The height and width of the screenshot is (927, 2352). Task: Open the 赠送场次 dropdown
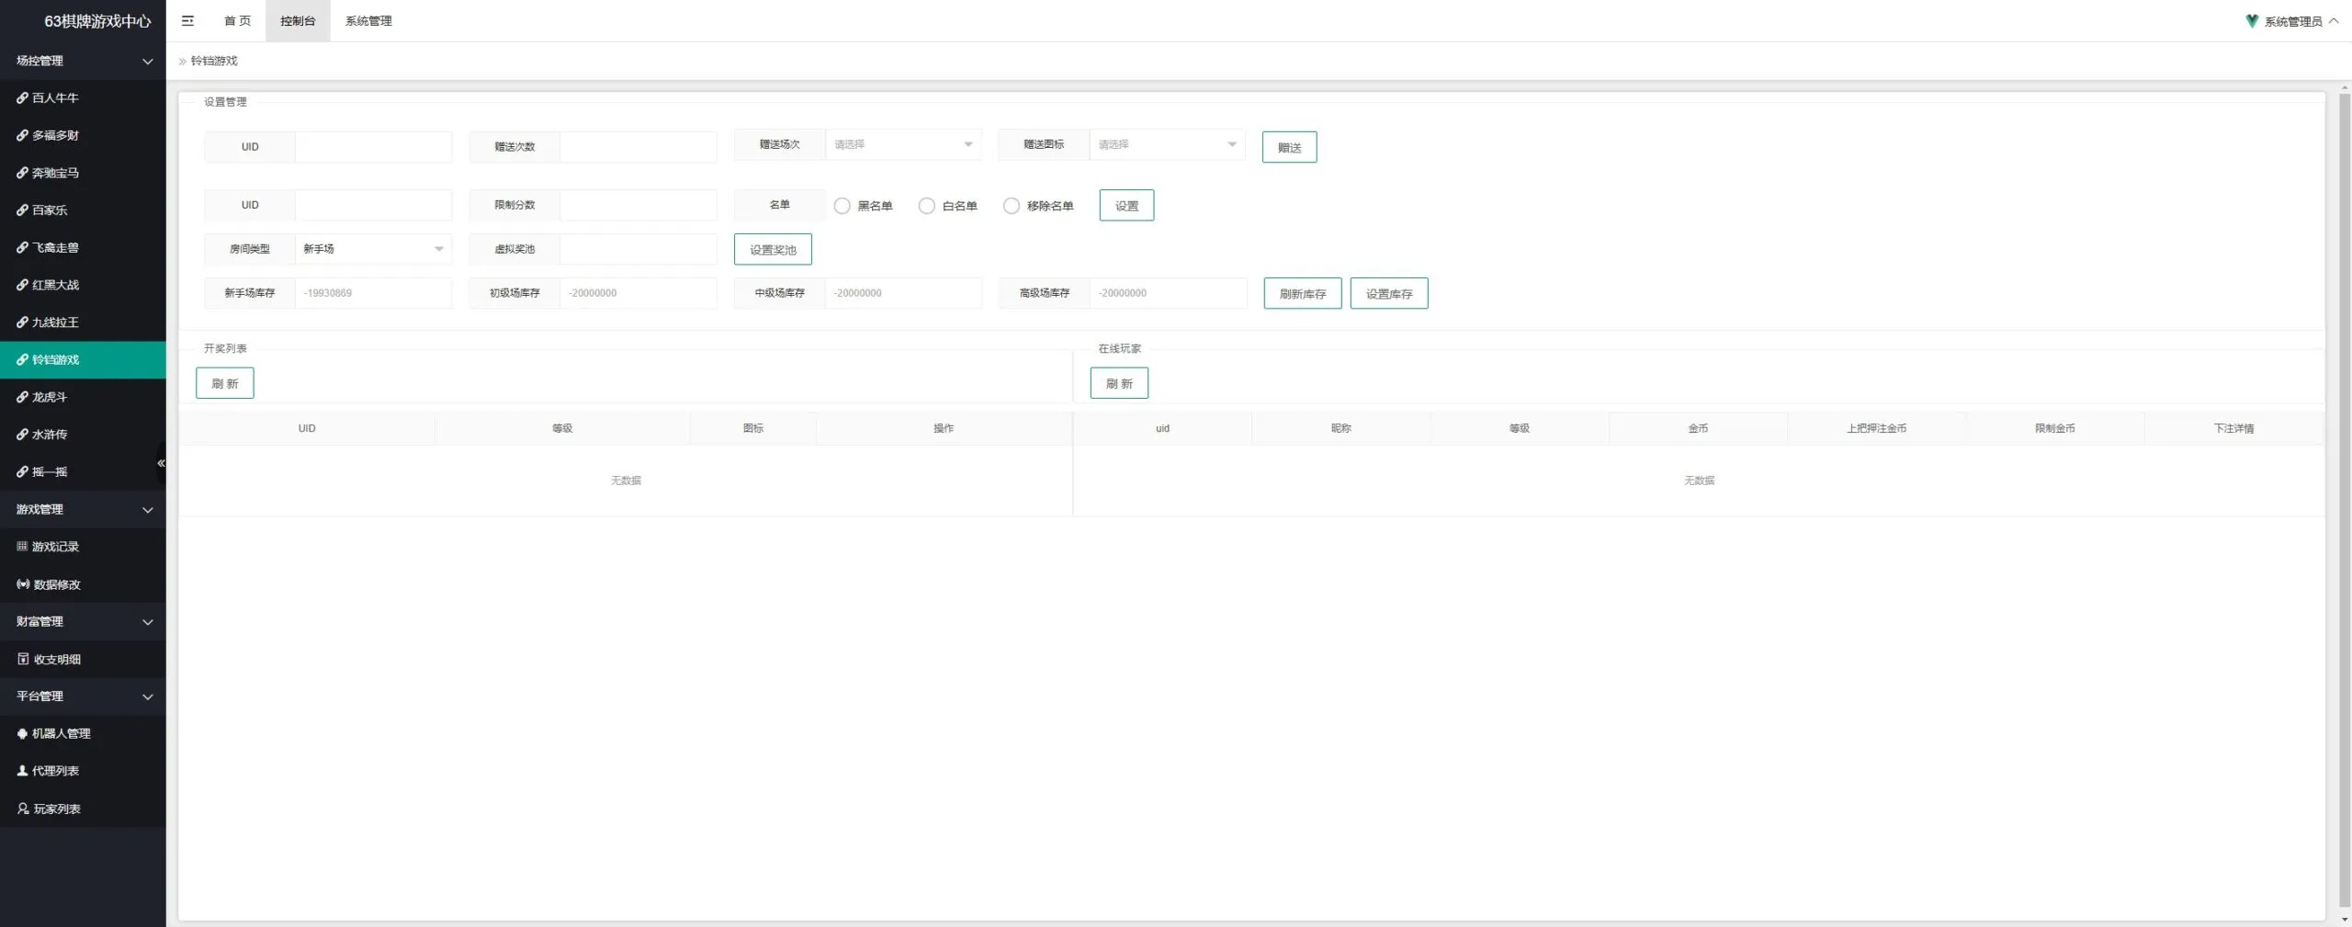903,144
